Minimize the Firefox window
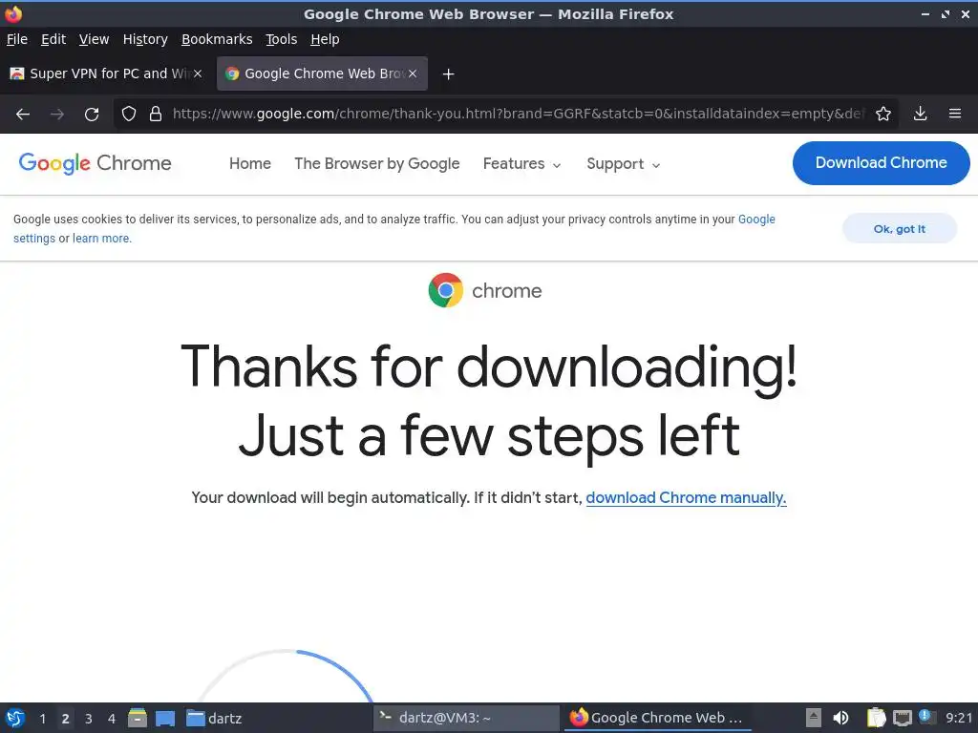The height and width of the screenshot is (733, 978). click(925, 13)
